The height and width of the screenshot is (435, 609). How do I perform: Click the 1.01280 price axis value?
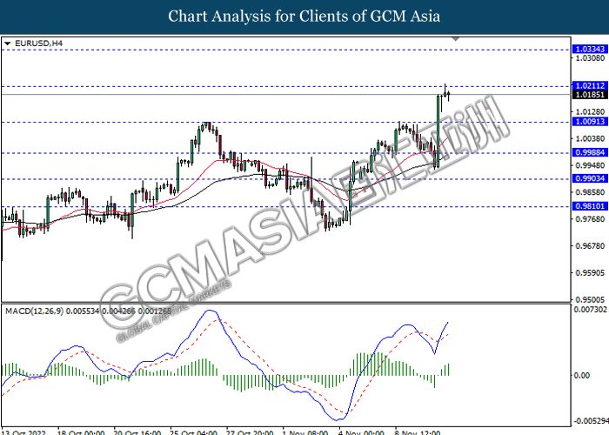[x=591, y=112]
